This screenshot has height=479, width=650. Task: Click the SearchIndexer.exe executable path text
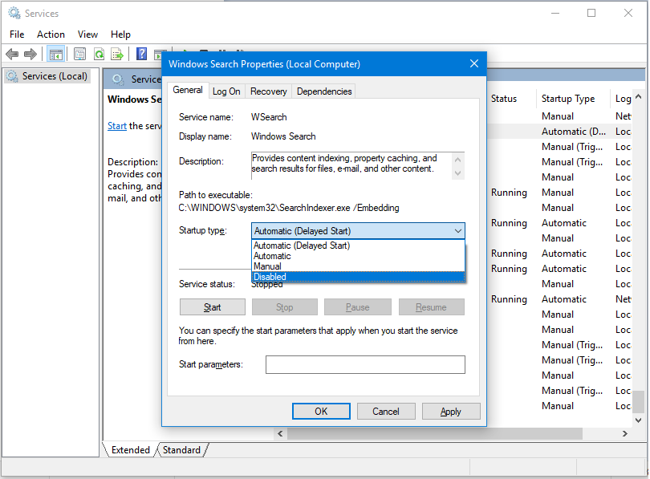pyautogui.click(x=289, y=208)
